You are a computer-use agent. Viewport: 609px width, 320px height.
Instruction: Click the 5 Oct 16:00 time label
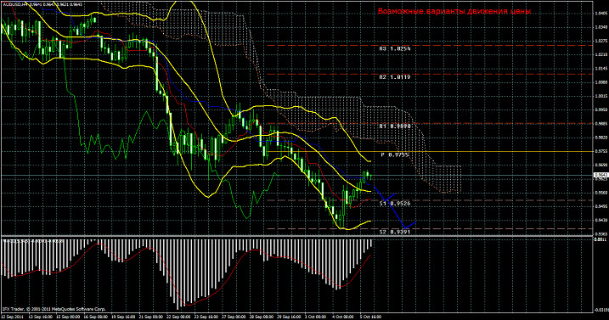pyautogui.click(x=370, y=317)
